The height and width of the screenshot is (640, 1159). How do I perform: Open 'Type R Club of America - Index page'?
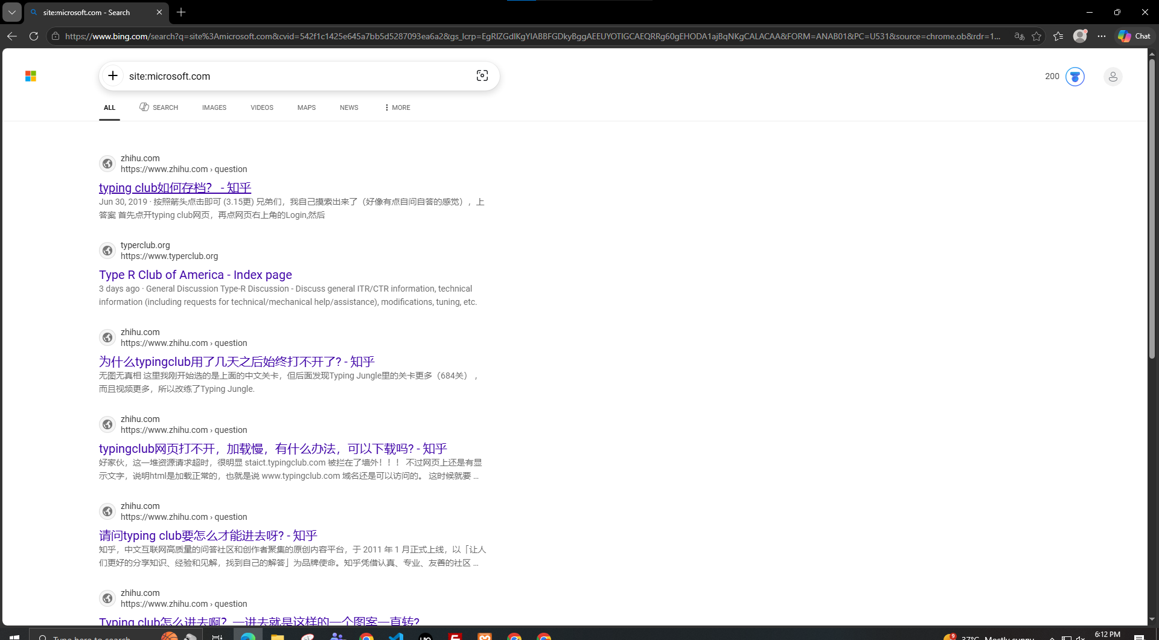[x=196, y=275]
